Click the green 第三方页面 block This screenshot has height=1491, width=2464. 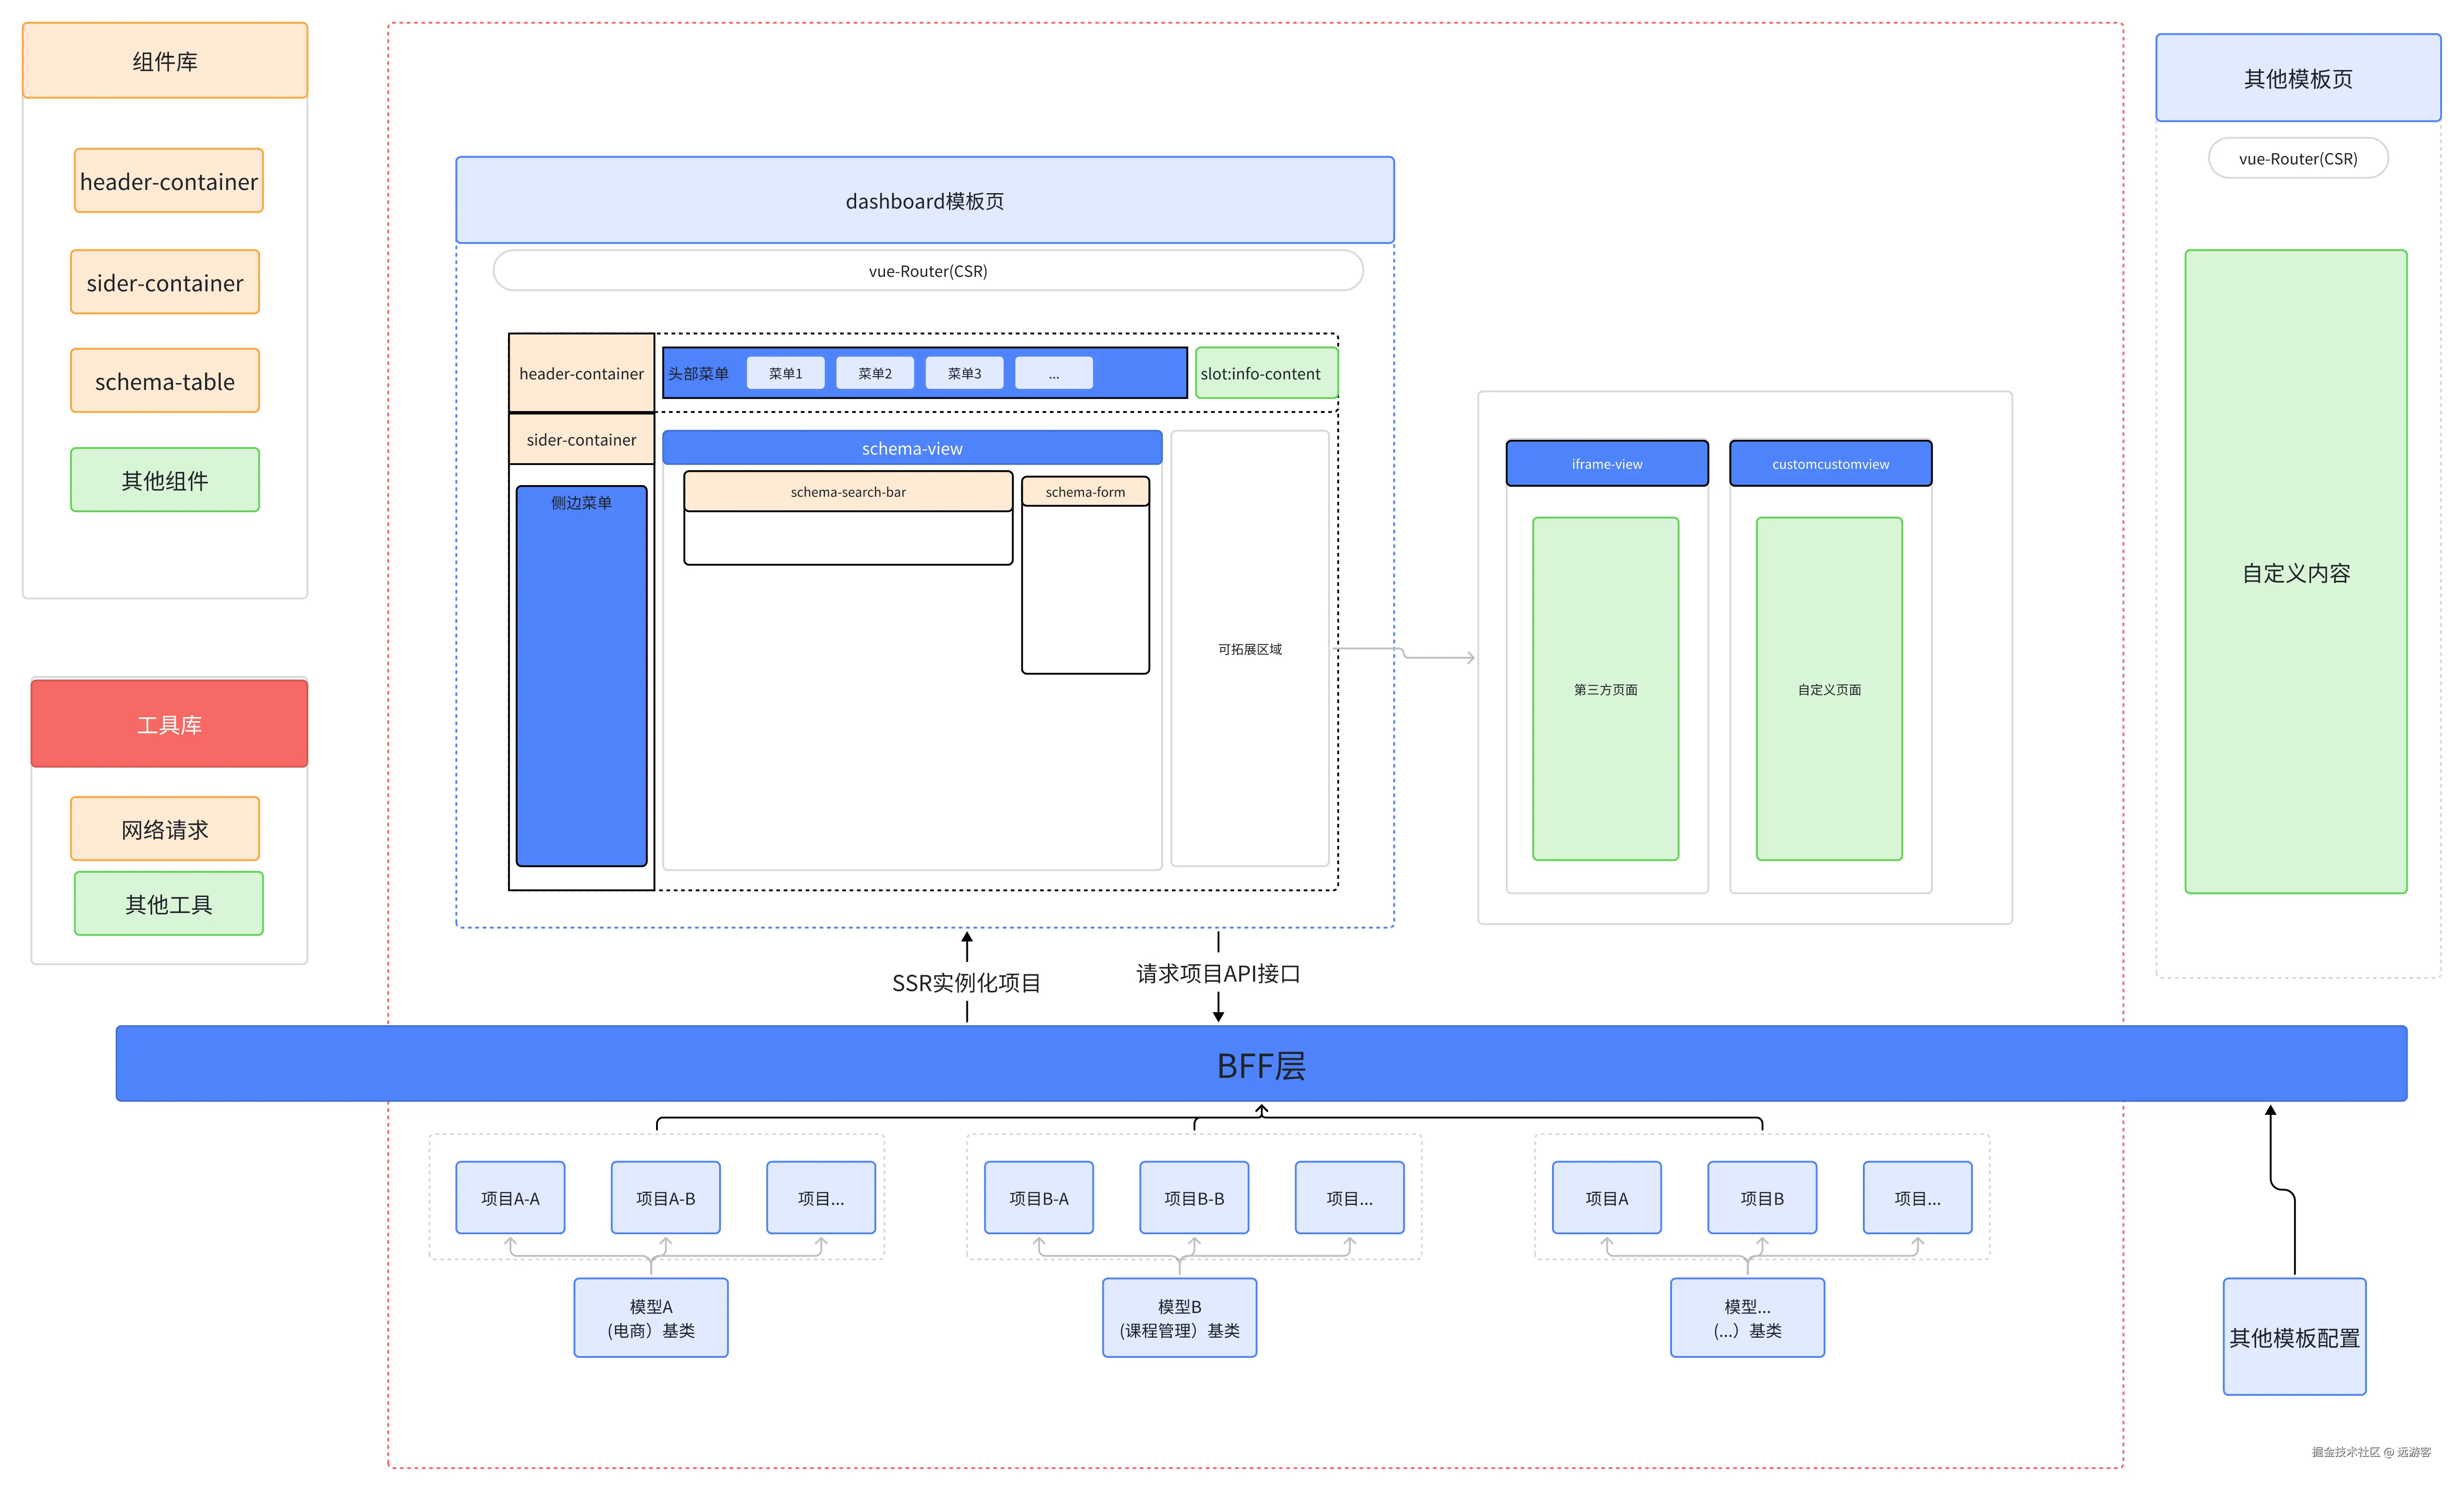click(1606, 689)
